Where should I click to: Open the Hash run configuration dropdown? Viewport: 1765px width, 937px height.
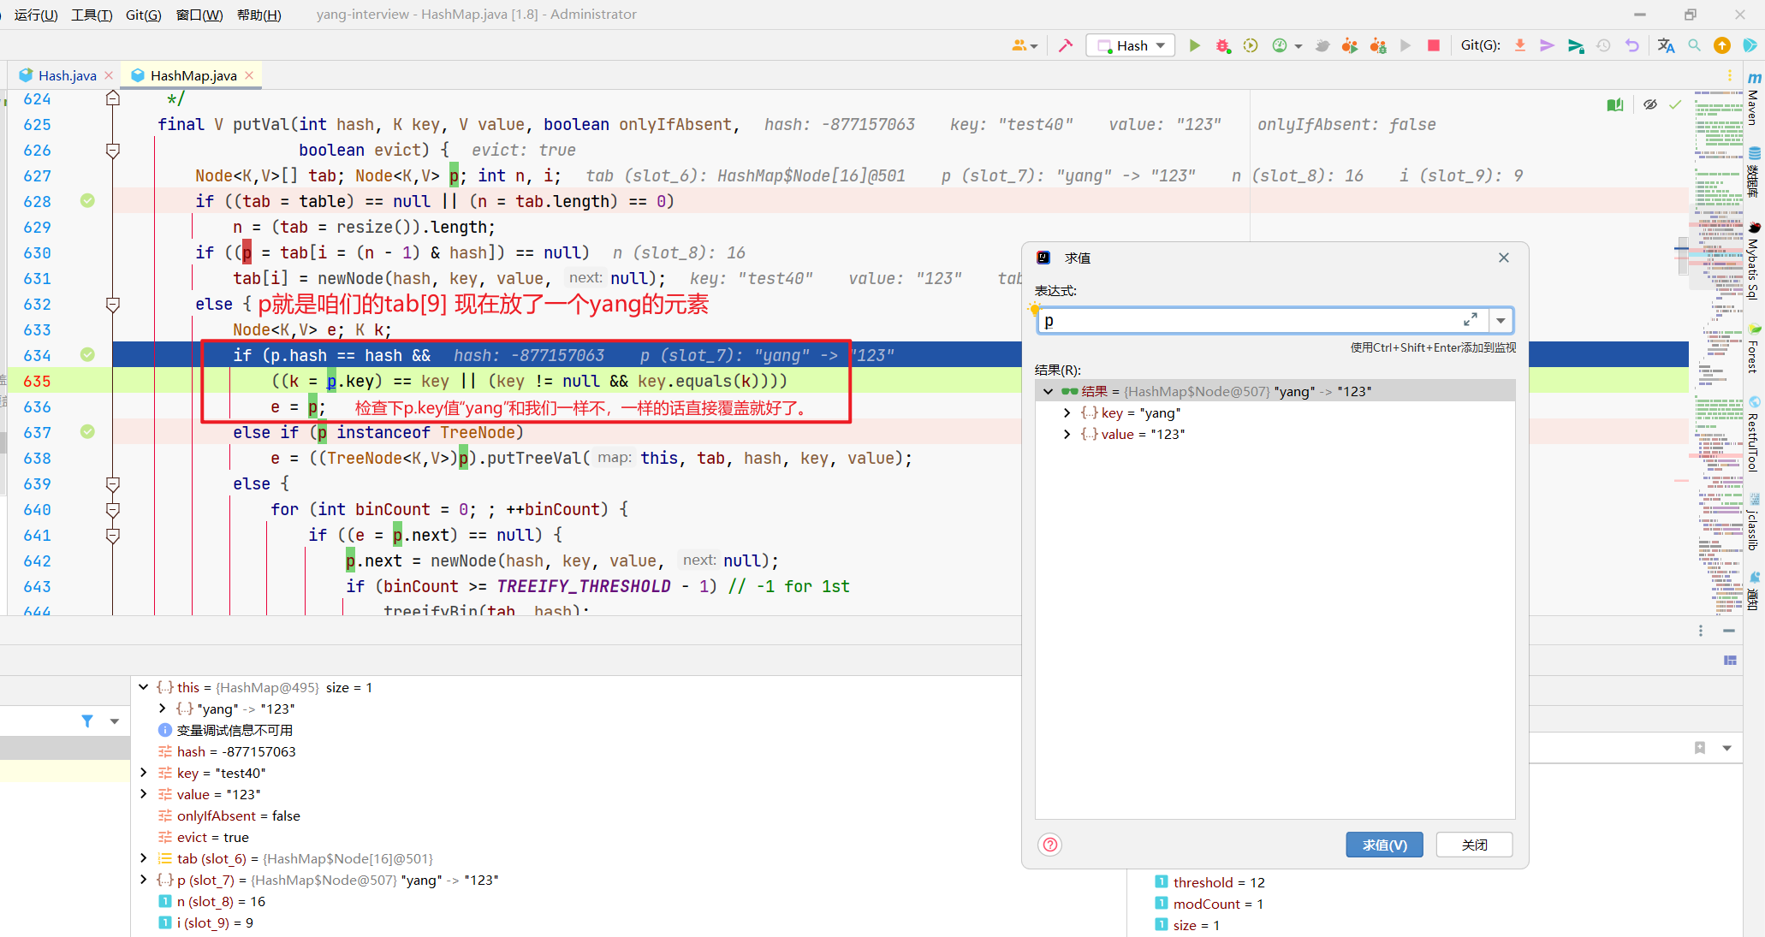click(1131, 45)
